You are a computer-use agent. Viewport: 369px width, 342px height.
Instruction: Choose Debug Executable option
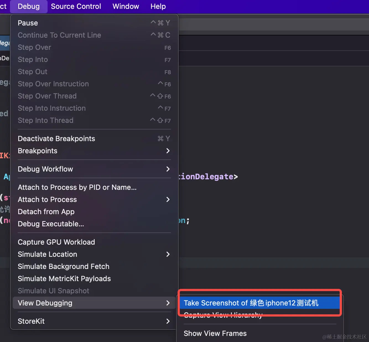pos(51,224)
